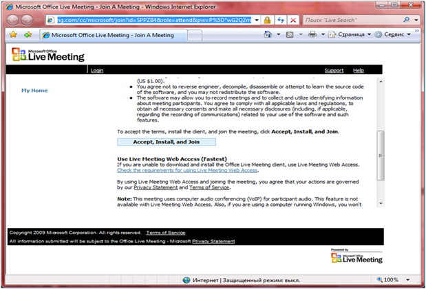This screenshot has width=426, height=289.
Task: Click the Live Search input box
Action: [x=352, y=20]
